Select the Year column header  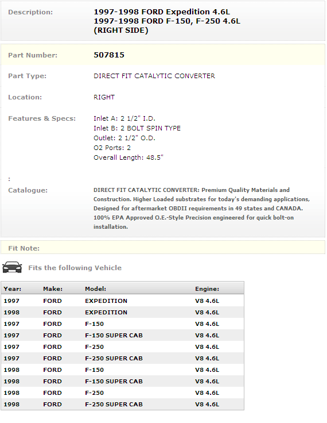(13, 289)
